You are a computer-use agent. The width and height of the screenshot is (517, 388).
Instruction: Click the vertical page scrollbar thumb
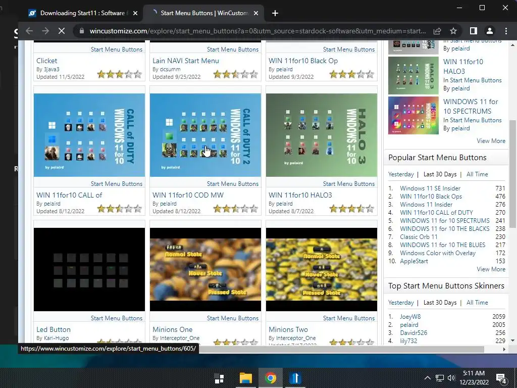click(x=512, y=174)
